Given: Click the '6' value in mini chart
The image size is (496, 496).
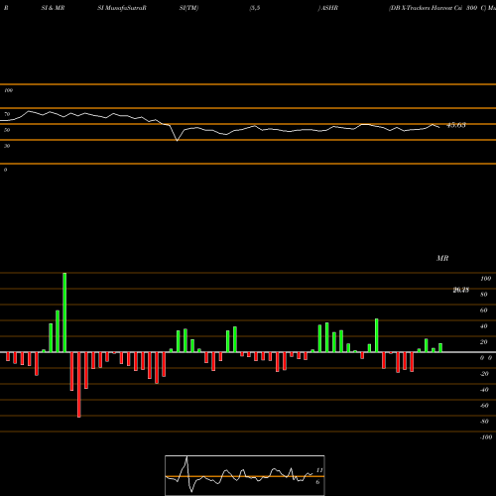Looking at the screenshot, I should [x=317, y=482].
